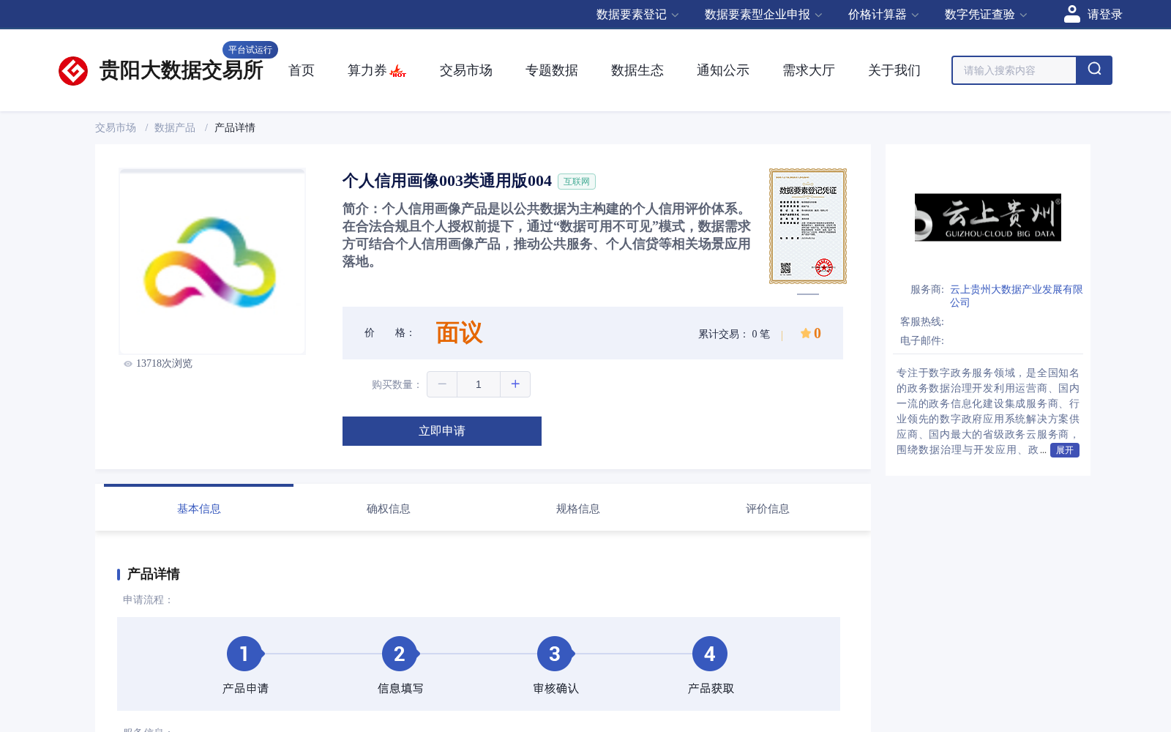Expand the 价格计算器 dropdown

pyautogui.click(x=883, y=15)
